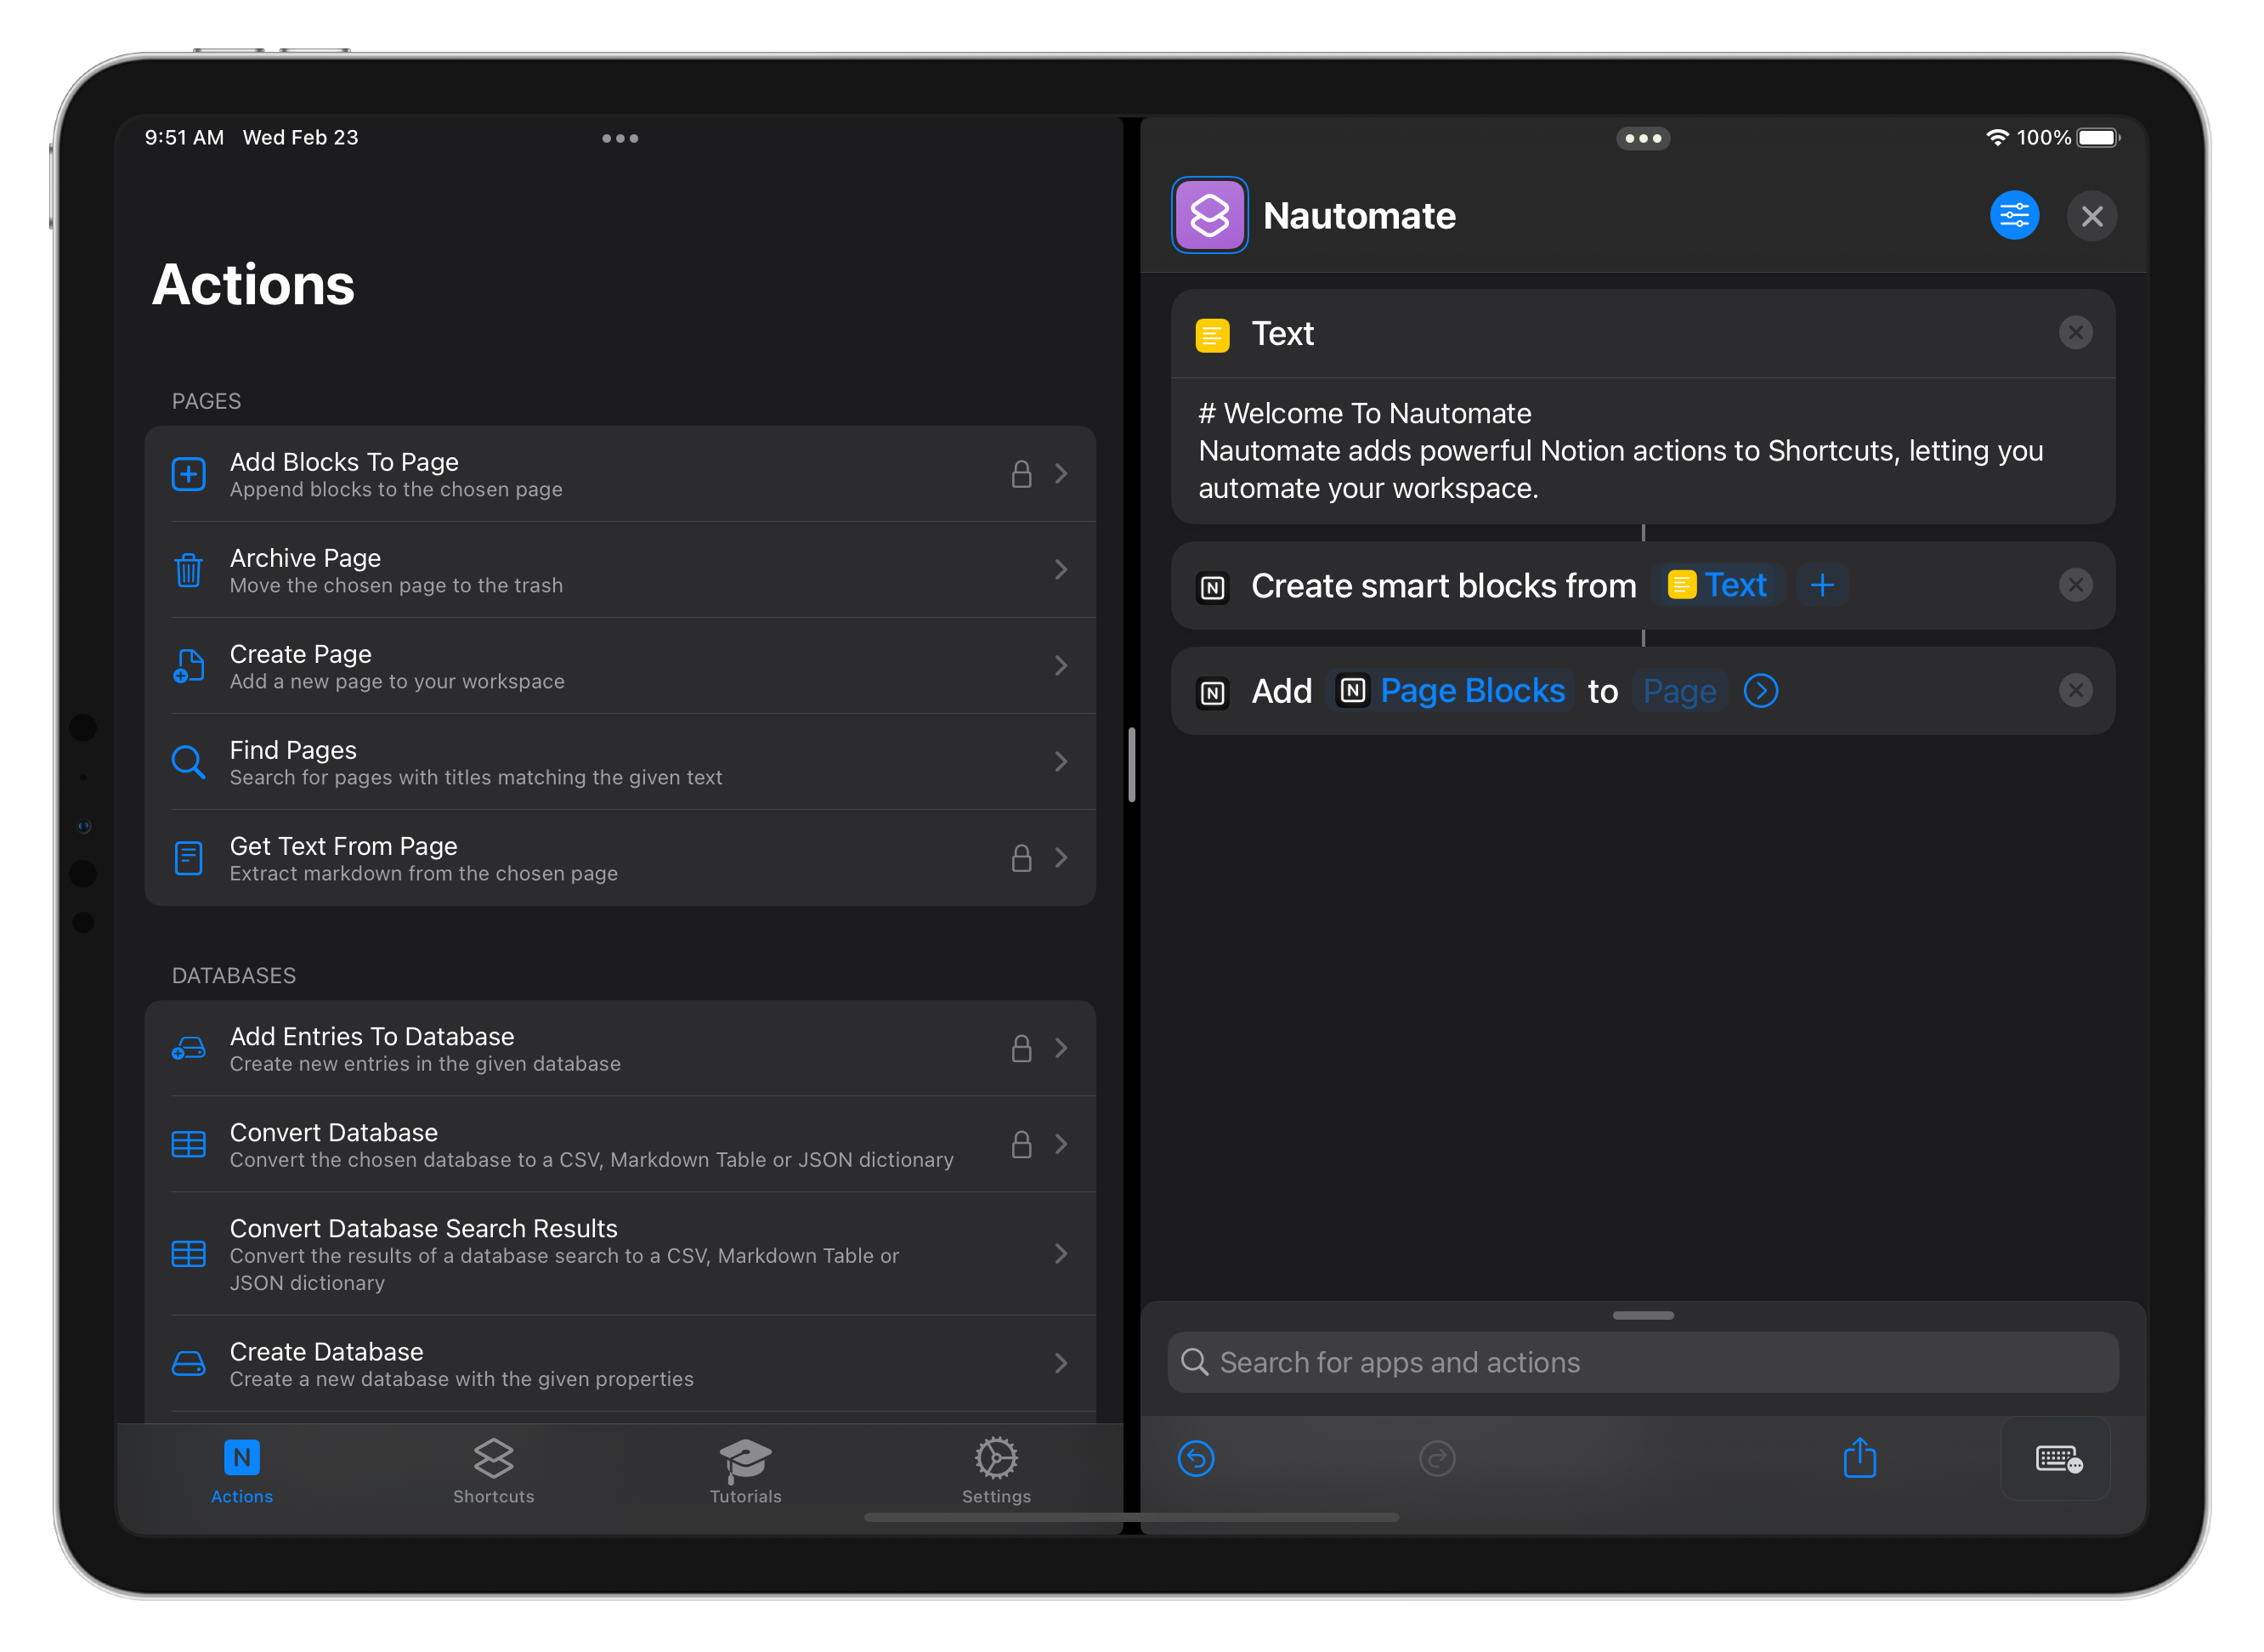This screenshot has width=2264, height=1652.
Task: Tap the keyboard icon in the editor toolbar
Action: tap(2057, 1459)
